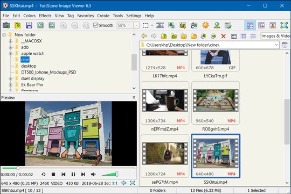Expand the Ek Baar Phir folder node

[x=11, y=85]
